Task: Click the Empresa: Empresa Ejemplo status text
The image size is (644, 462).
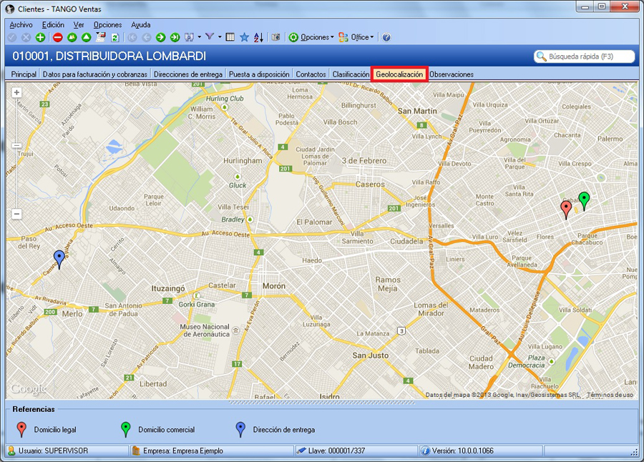Action: pos(182,451)
